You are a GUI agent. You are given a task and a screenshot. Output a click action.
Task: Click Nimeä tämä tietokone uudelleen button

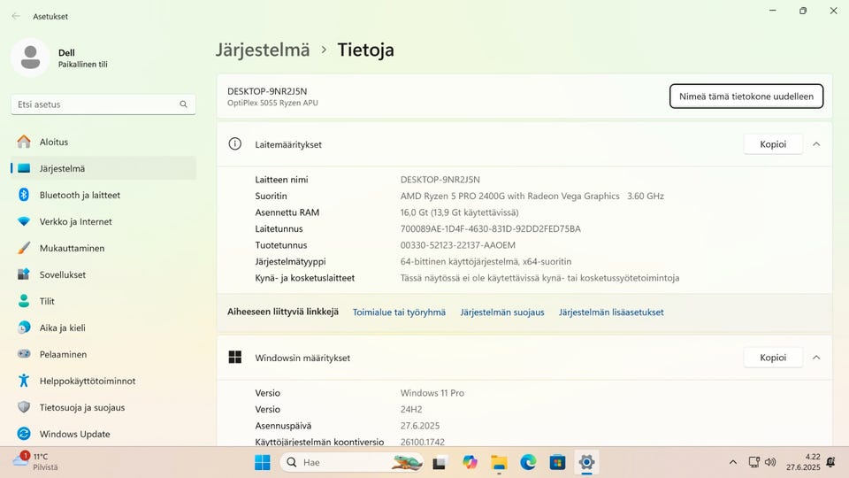pyautogui.click(x=746, y=96)
